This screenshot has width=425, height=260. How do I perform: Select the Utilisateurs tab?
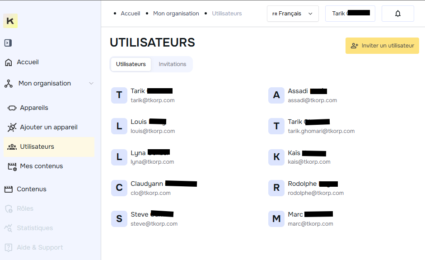131,64
